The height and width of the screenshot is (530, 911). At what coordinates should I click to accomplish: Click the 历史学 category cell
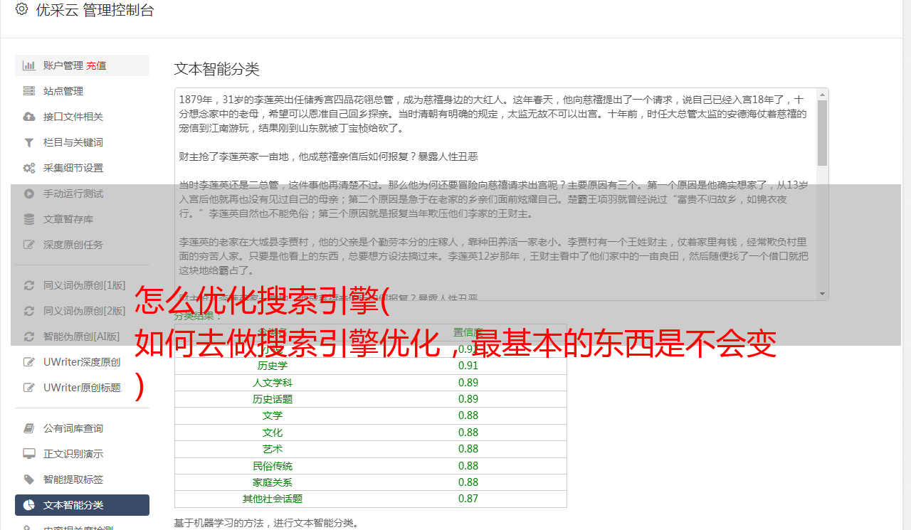pyautogui.click(x=273, y=366)
